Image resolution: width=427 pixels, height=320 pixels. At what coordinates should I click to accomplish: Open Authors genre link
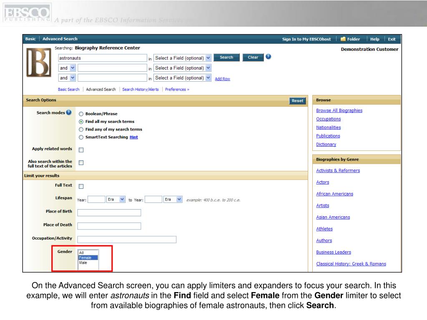pos(324,240)
